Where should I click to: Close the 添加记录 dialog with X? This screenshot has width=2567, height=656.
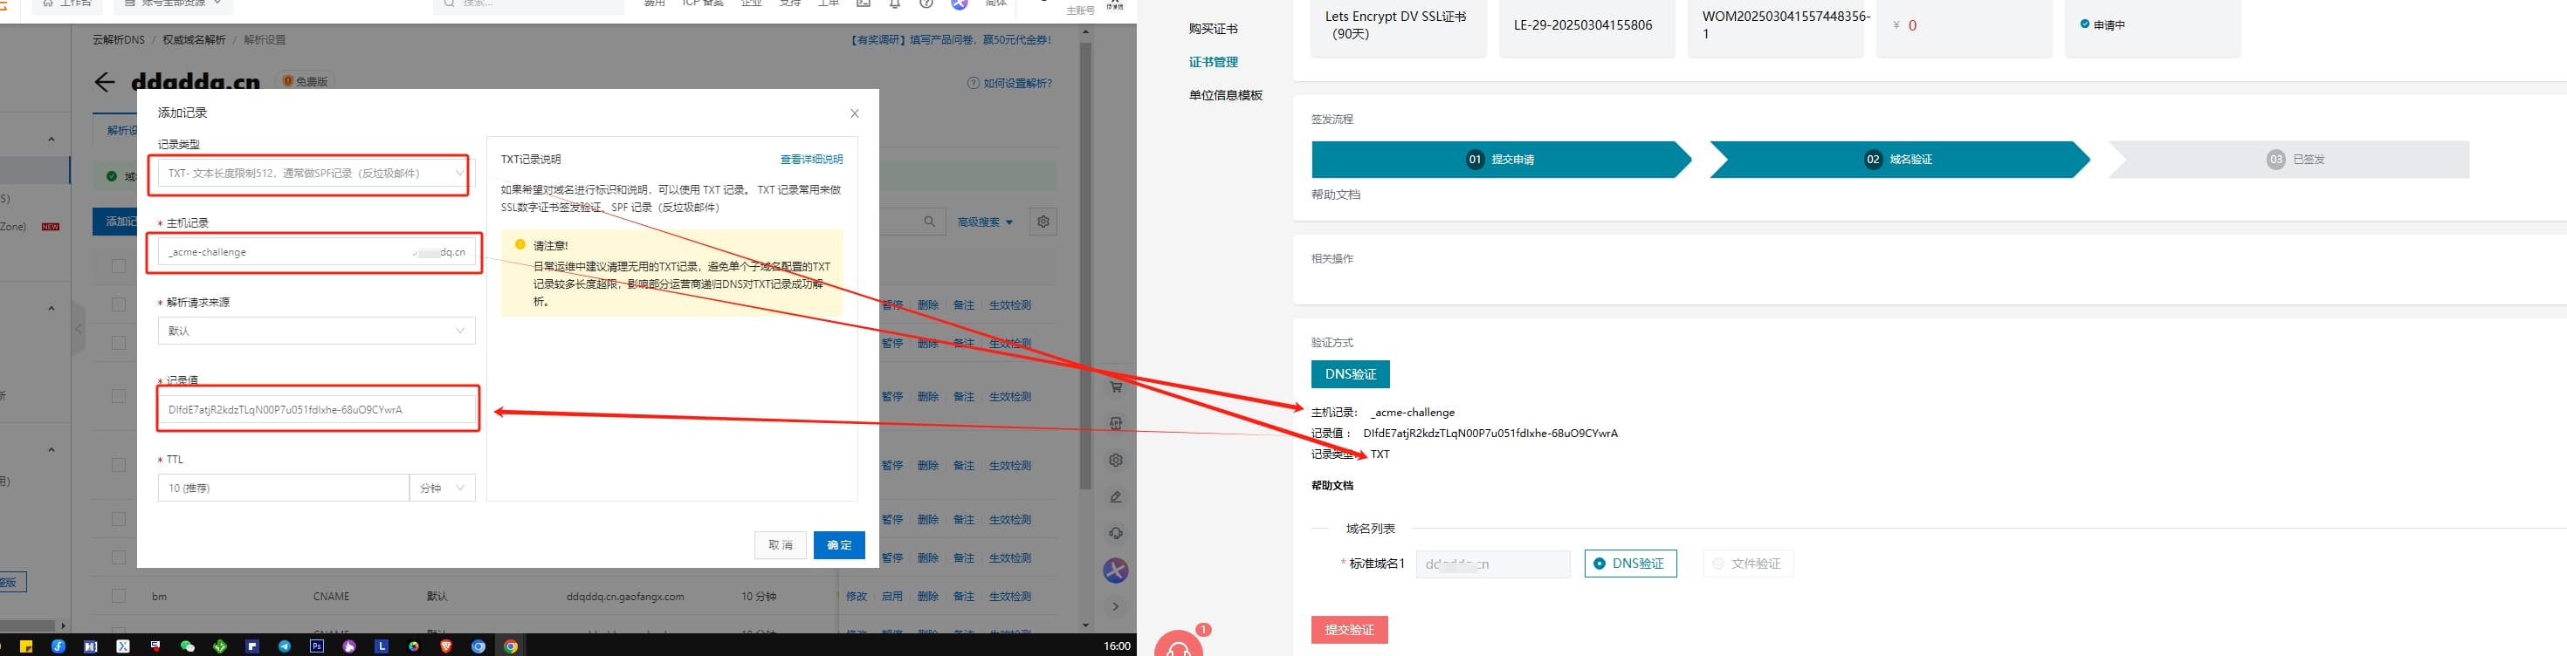(854, 113)
